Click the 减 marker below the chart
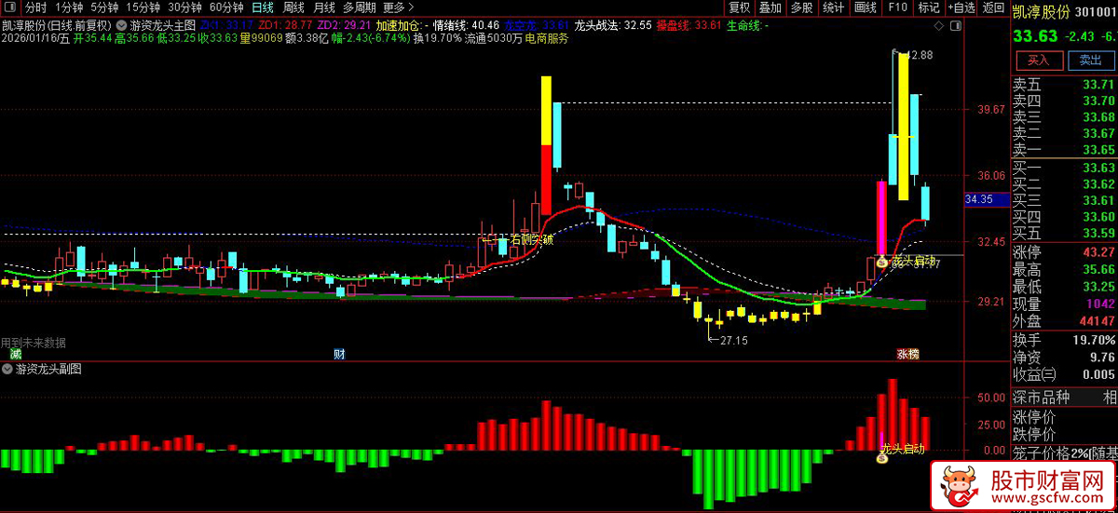Viewport: 1118px width, 513px height. tap(15, 355)
